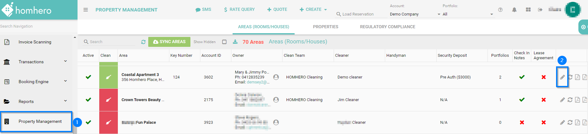Click the pencil edit icon for Coastal Apartment 3
This screenshot has width=588, height=134.
click(x=562, y=77)
